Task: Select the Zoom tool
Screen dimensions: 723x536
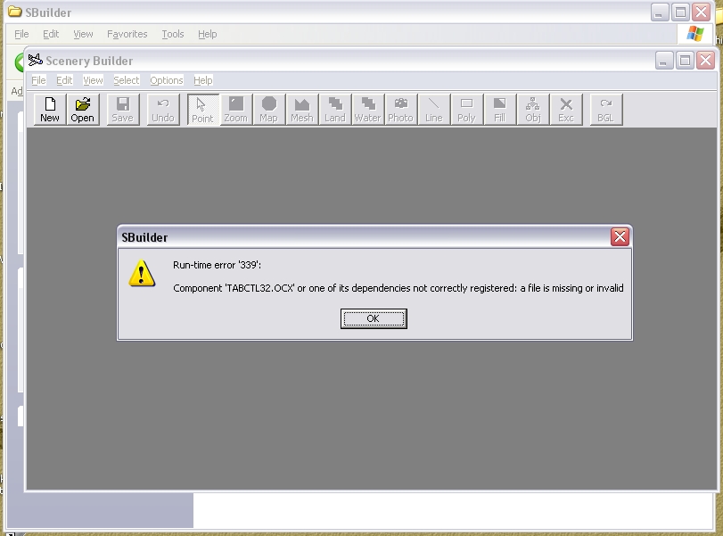Action: click(236, 110)
